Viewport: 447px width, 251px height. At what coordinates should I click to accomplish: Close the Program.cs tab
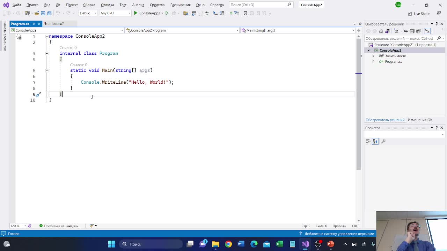point(39,24)
